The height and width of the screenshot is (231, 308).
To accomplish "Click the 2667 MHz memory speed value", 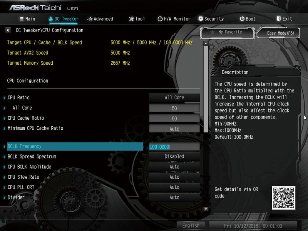I will point(120,63).
